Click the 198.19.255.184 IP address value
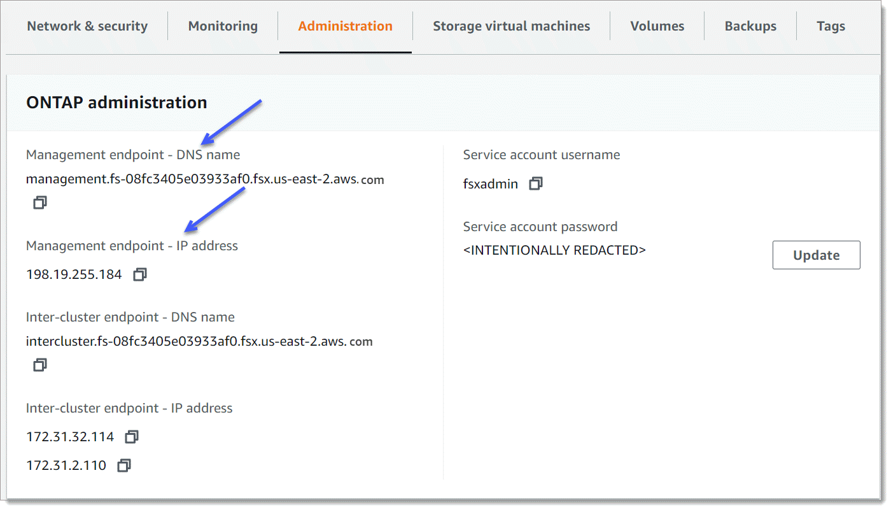Viewport: 891px width, 510px height. pos(74,275)
